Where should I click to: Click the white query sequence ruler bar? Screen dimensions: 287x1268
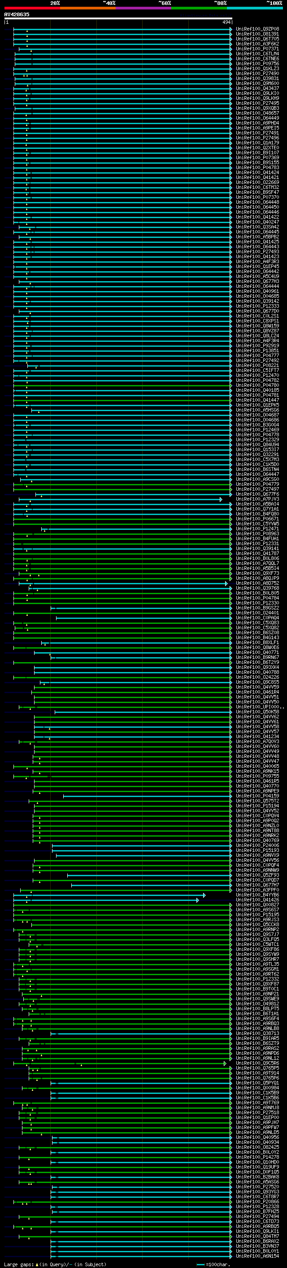coord(118,18)
